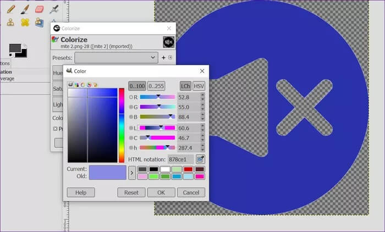Switch value range to 0..100
The height and width of the screenshot is (232, 385).
coord(137,86)
